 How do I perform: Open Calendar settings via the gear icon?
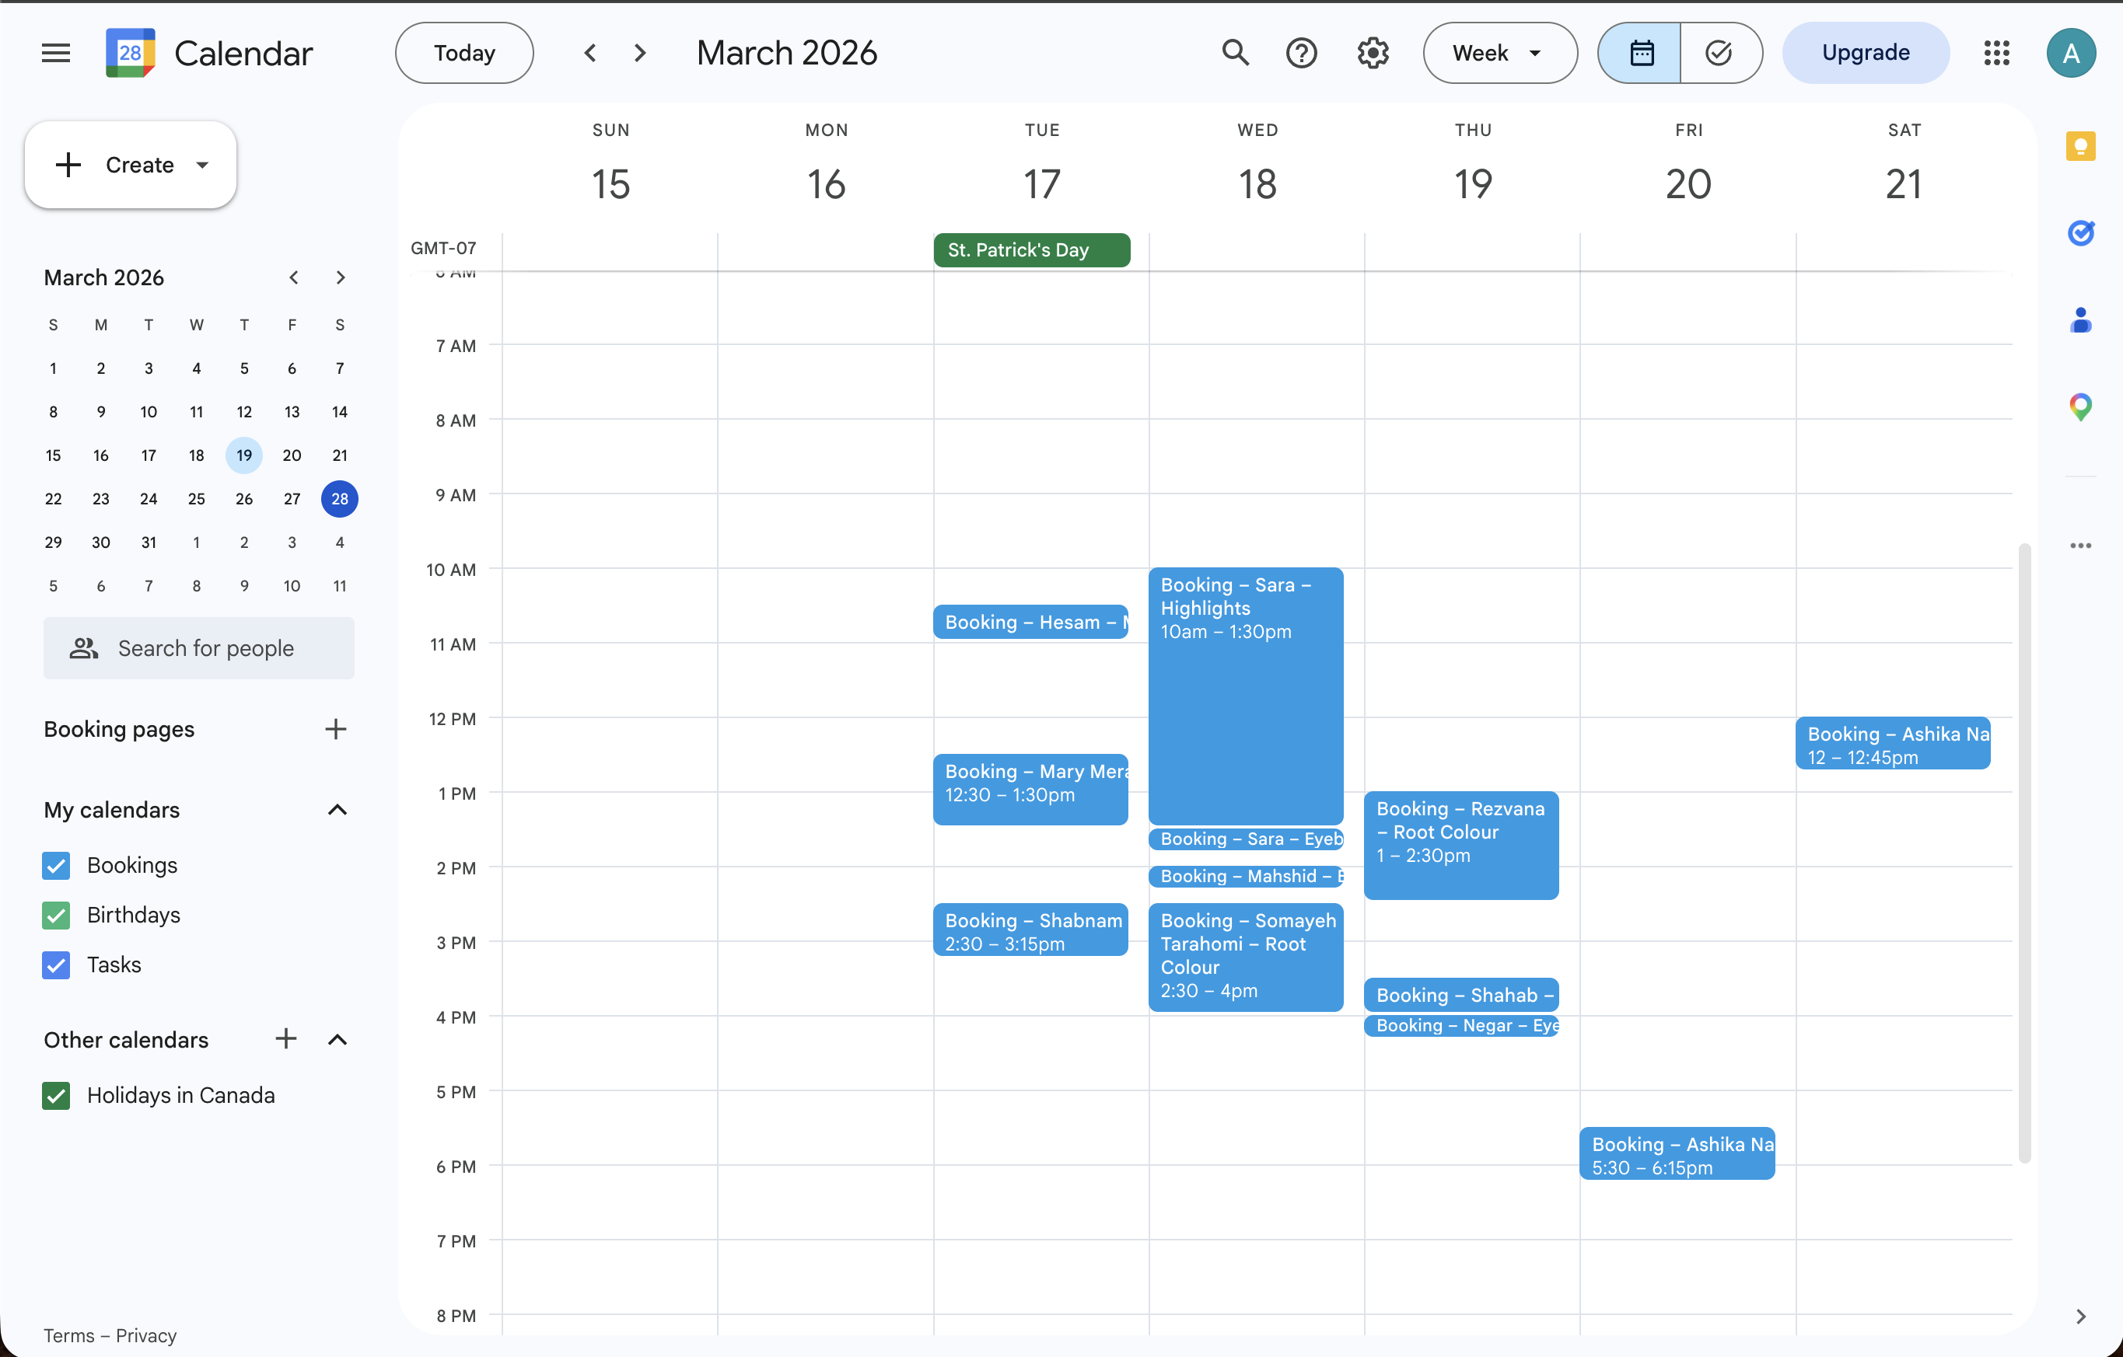pos(1372,53)
